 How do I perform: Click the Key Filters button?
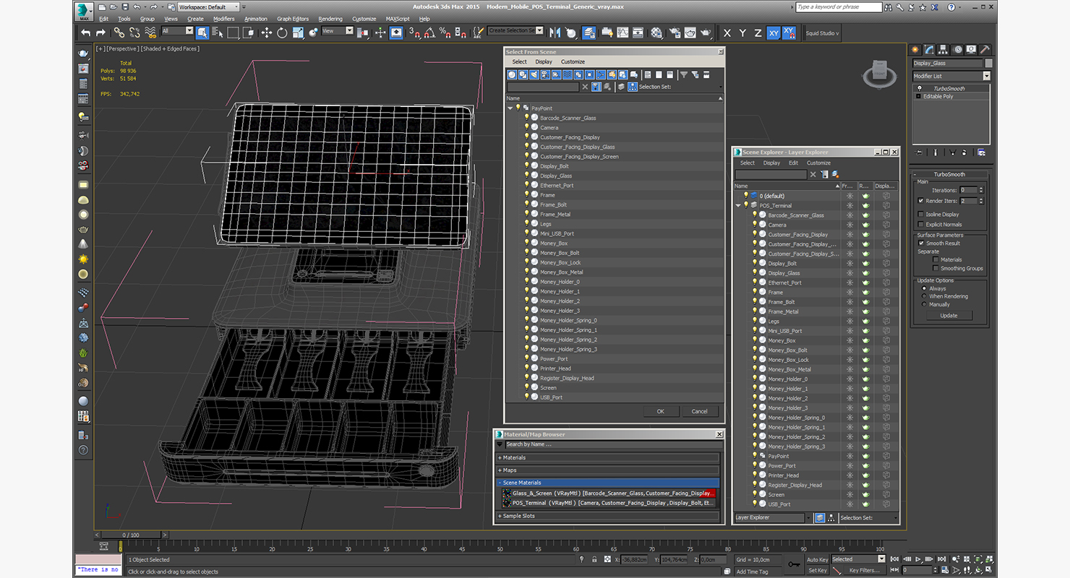click(864, 570)
